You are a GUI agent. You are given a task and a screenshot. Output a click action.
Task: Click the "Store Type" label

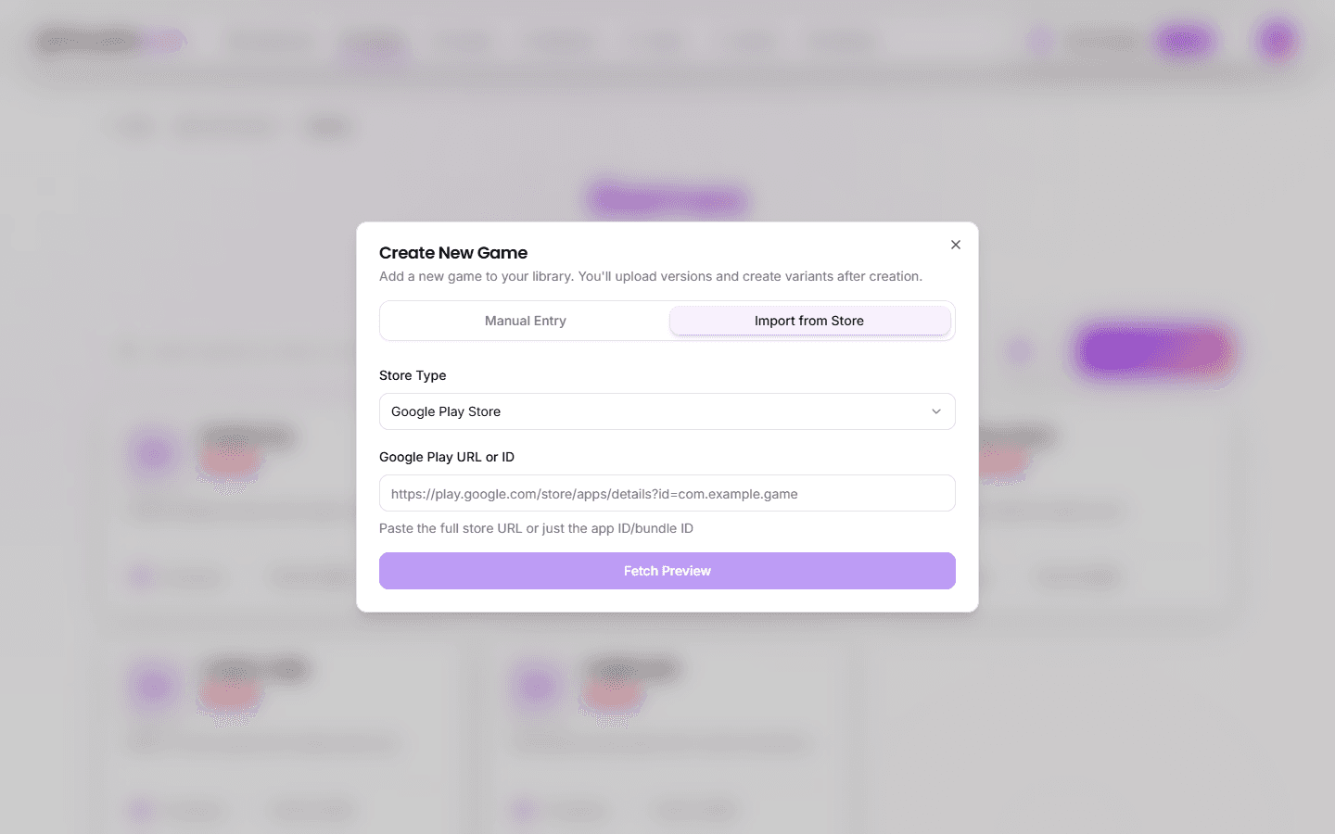point(413,375)
